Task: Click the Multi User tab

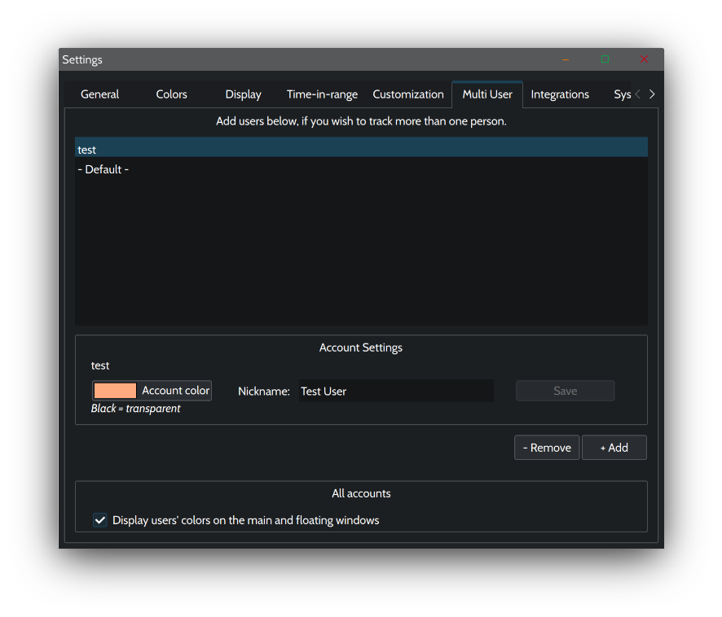Action: (x=487, y=94)
